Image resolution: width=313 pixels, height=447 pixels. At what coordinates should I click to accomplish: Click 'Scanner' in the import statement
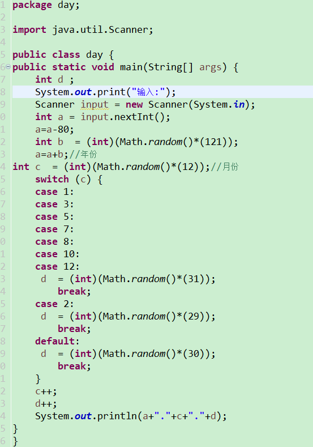(x=128, y=29)
